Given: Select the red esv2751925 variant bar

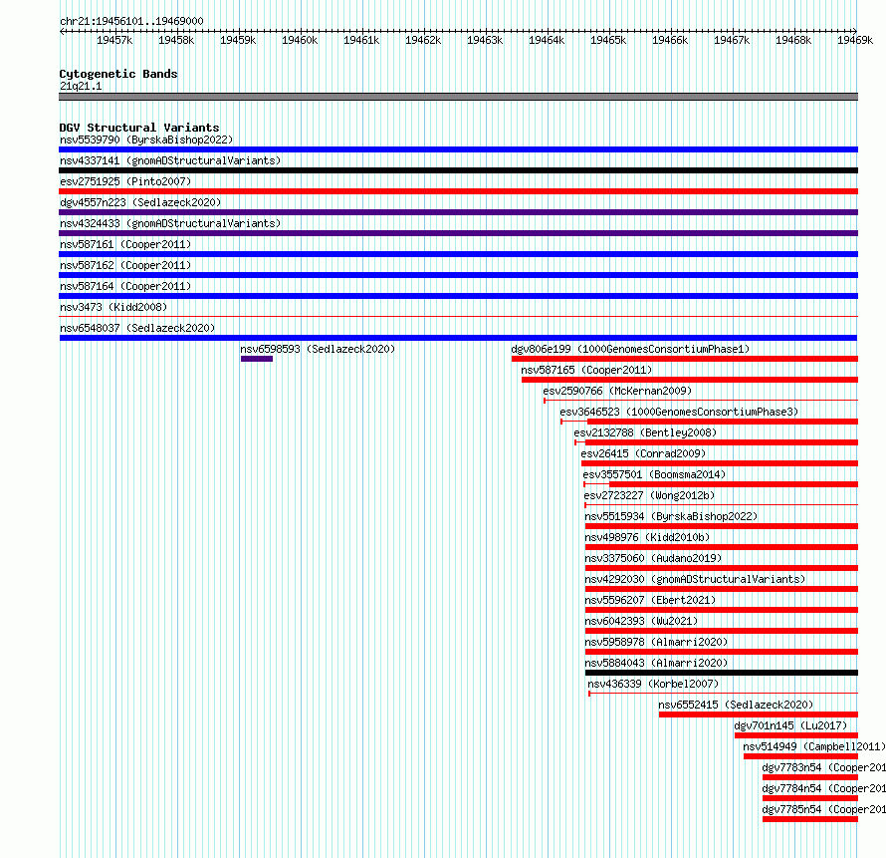Looking at the screenshot, I should (458, 191).
